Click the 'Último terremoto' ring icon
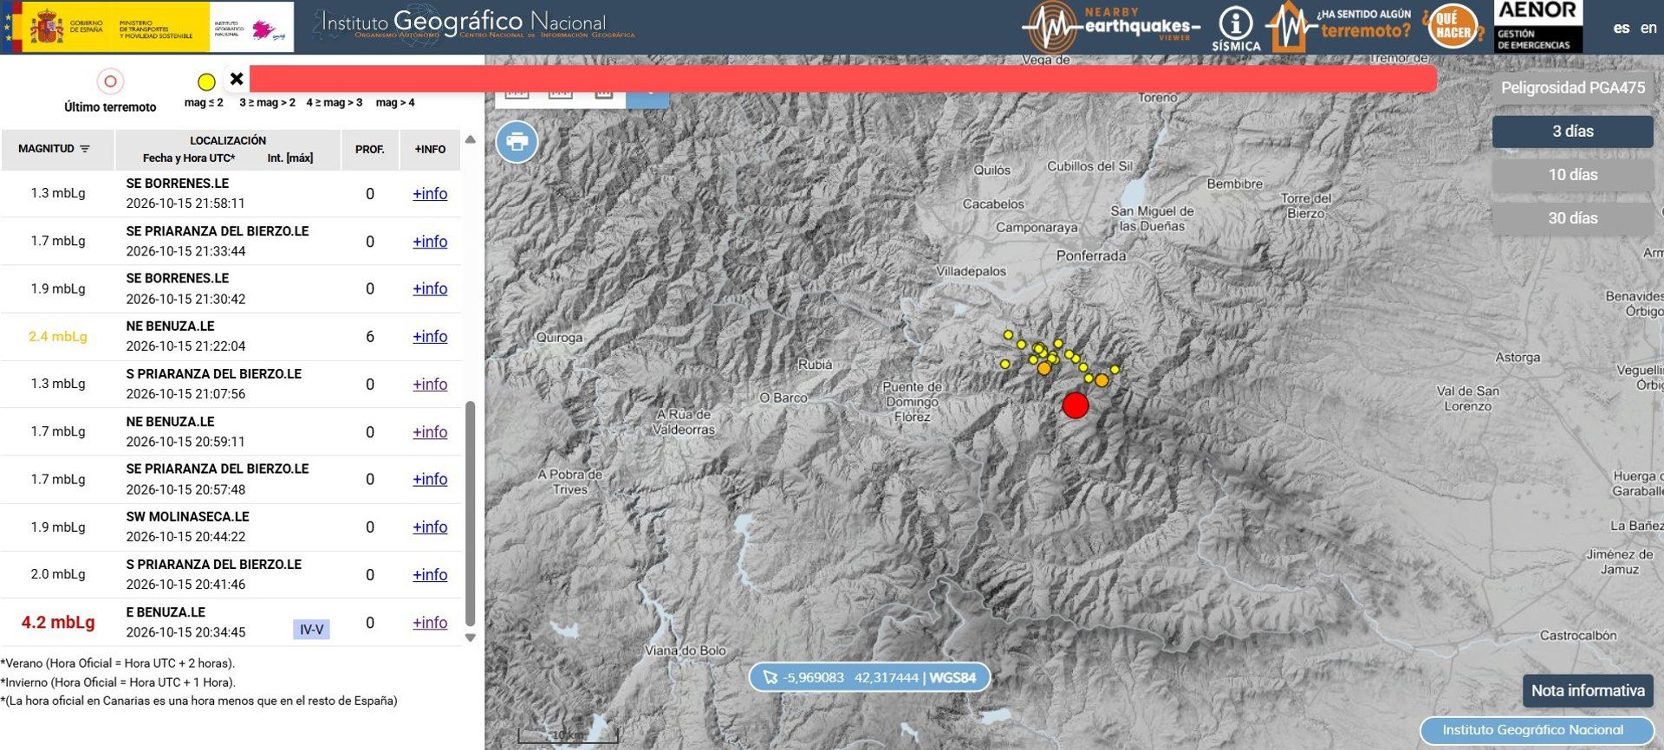This screenshot has height=750, width=1664. [x=110, y=81]
